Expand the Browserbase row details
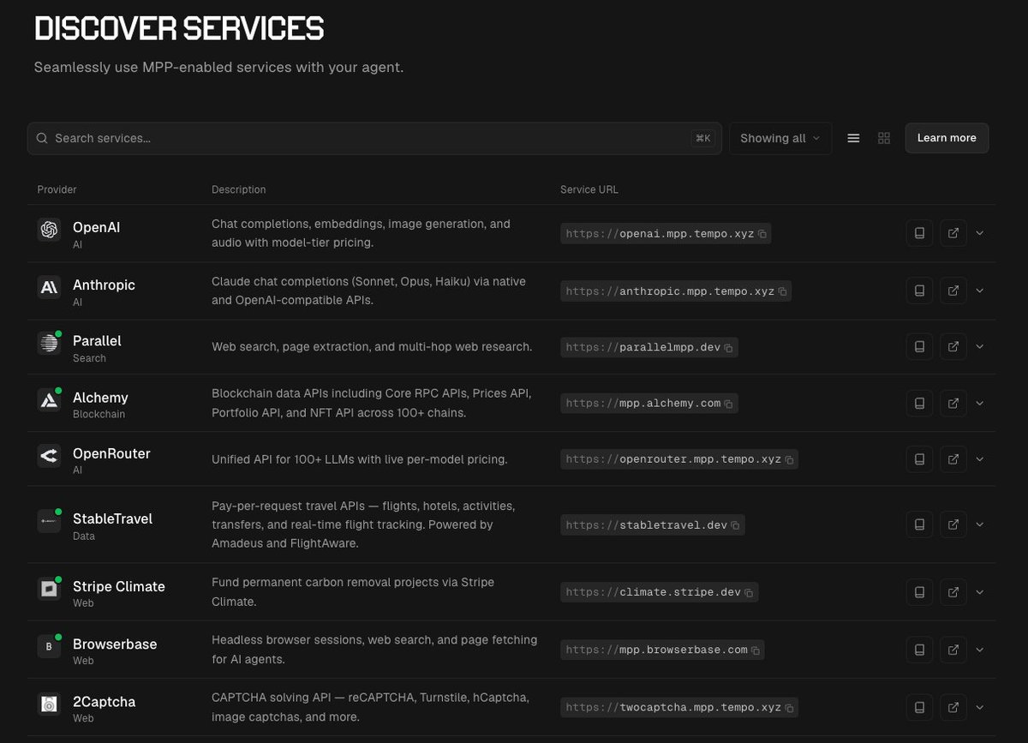 (980, 650)
